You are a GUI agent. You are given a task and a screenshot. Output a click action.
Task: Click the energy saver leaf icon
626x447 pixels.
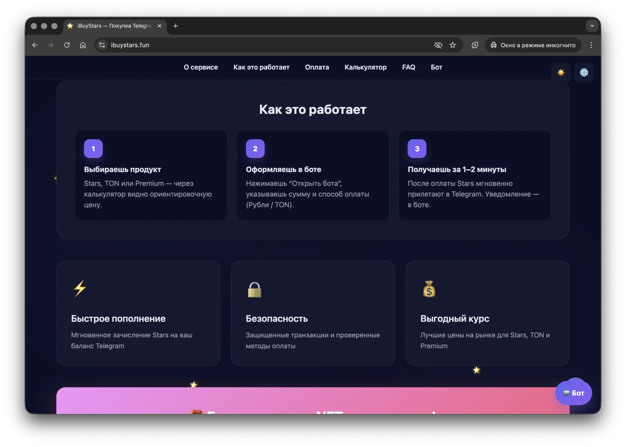(x=475, y=45)
